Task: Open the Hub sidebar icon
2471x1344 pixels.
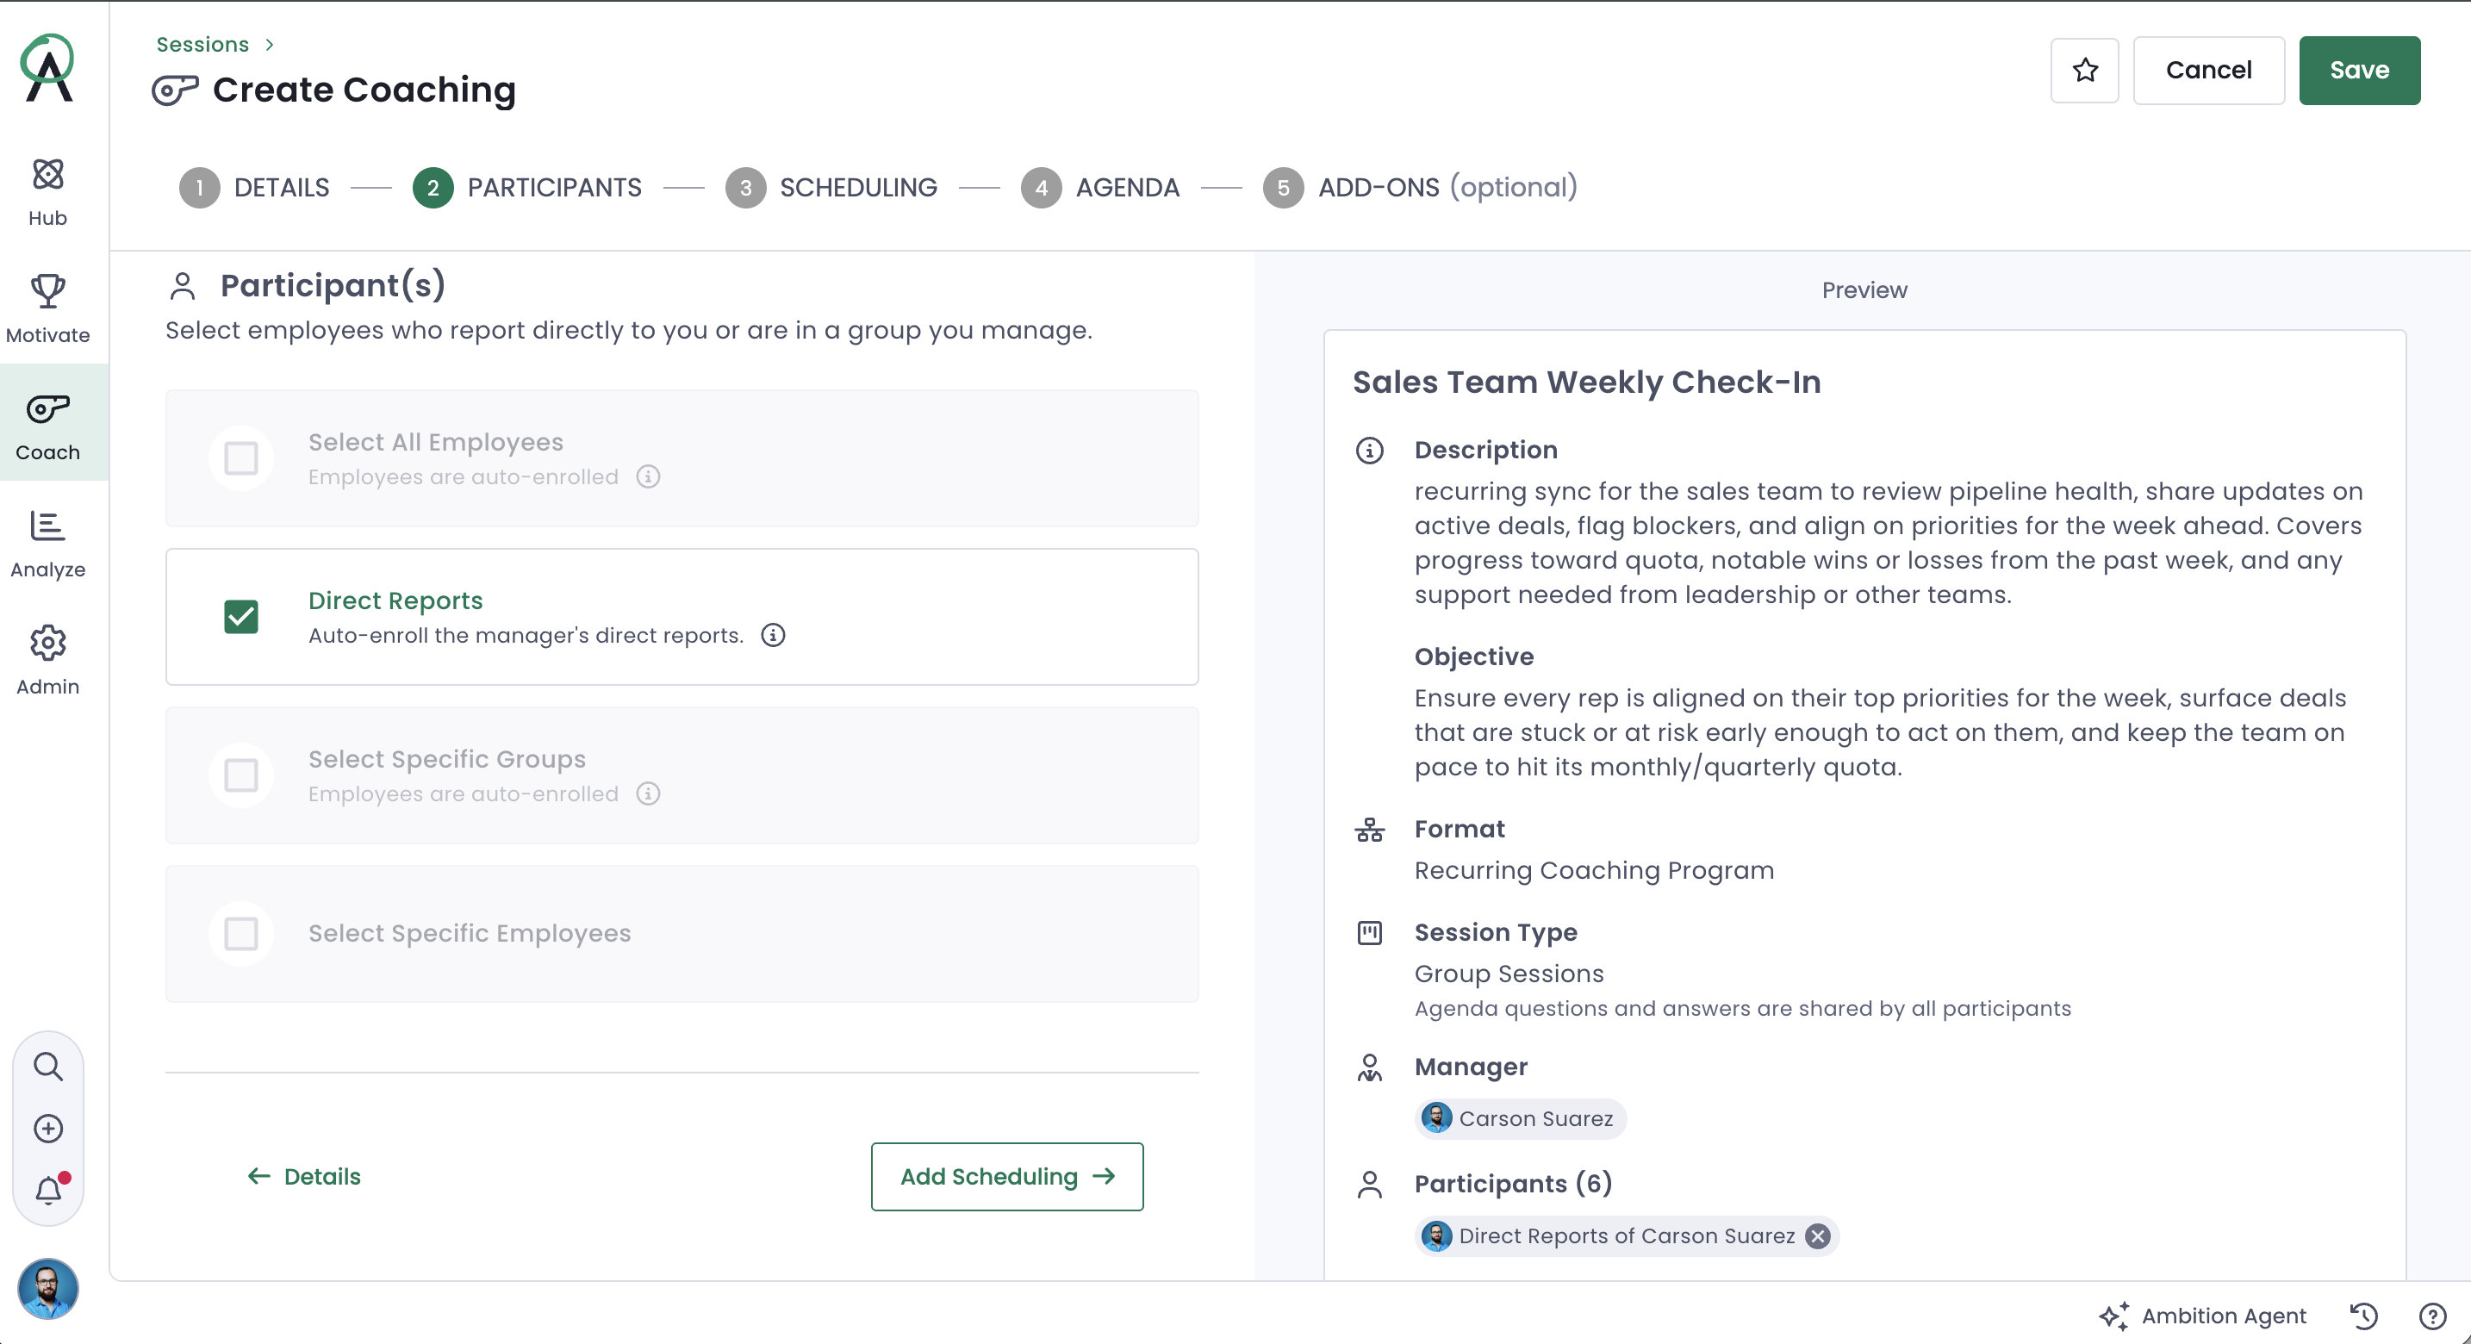Action: pyautogui.click(x=48, y=175)
